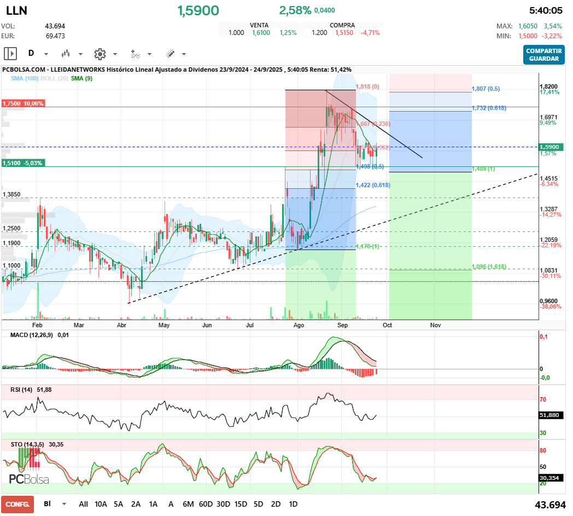This screenshot has width=573, height=516.
Task: Switch range to 6M
Action: (188, 504)
